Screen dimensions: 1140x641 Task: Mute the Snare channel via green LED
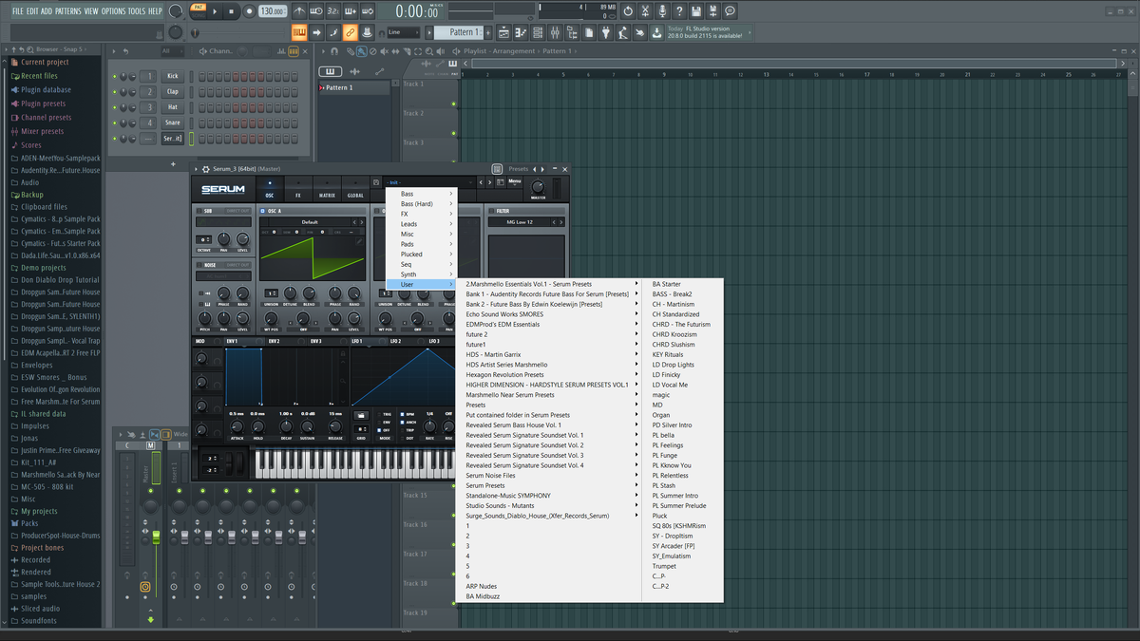pyautogui.click(x=114, y=123)
